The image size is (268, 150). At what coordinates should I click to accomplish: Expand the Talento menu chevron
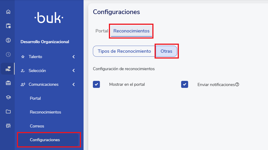pos(74,57)
